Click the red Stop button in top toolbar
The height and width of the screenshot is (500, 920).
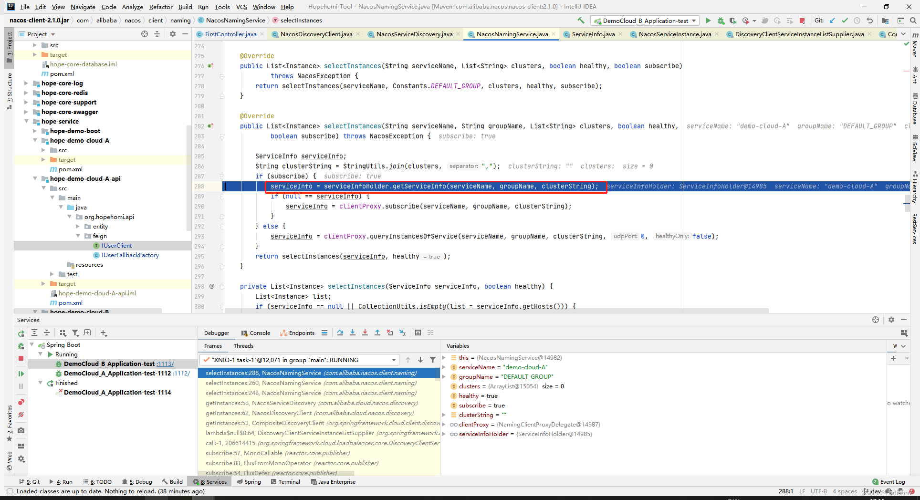click(x=802, y=21)
